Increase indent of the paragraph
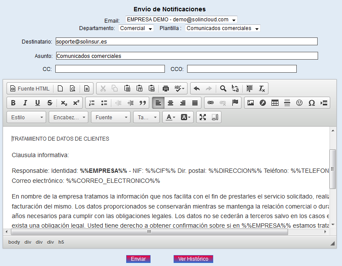Image resolution: width=342 pixels, height=266 pixels. coord(131,103)
